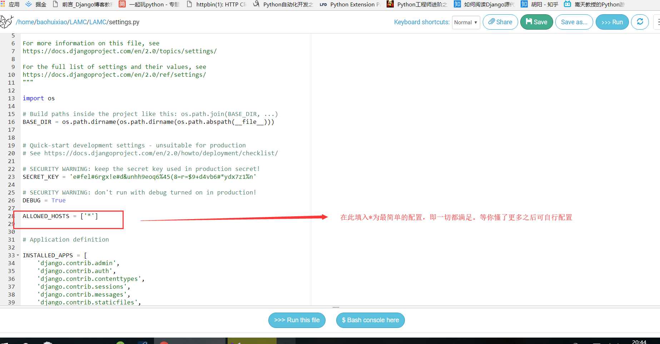The image size is (660, 344).
Task: Go to the baohuixiao breadcrumb folder
Action: [x=52, y=22]
